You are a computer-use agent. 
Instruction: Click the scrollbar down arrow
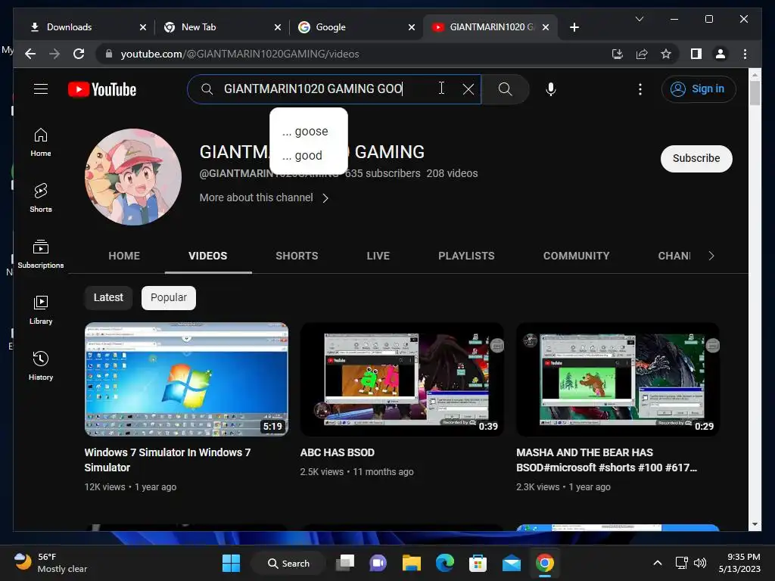point(755,524)
